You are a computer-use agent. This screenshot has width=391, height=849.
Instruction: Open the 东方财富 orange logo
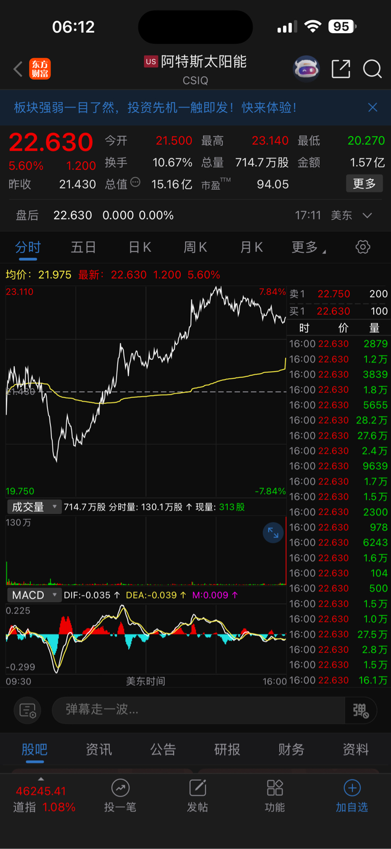pyautogui.click(x=40, y=69)
